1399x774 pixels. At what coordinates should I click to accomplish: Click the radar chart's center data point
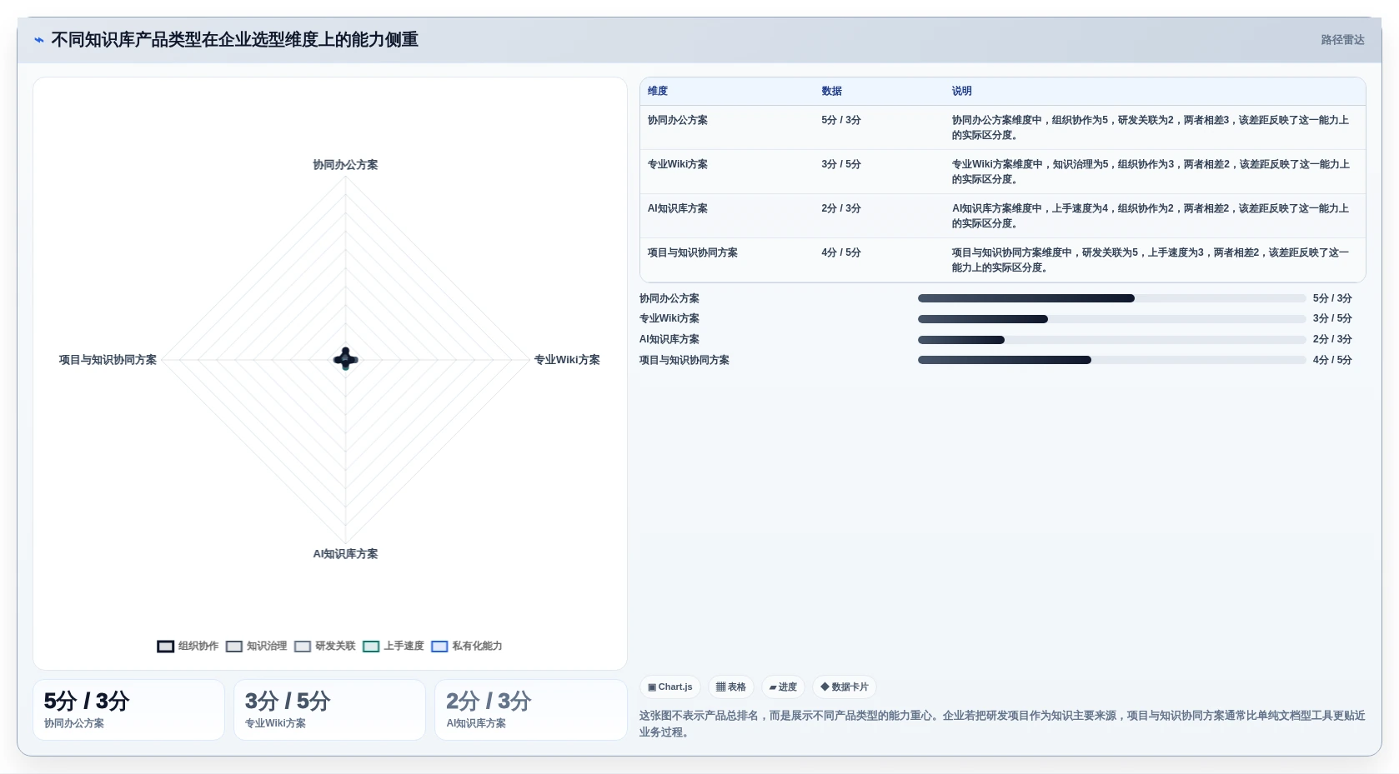pos(345,359)
